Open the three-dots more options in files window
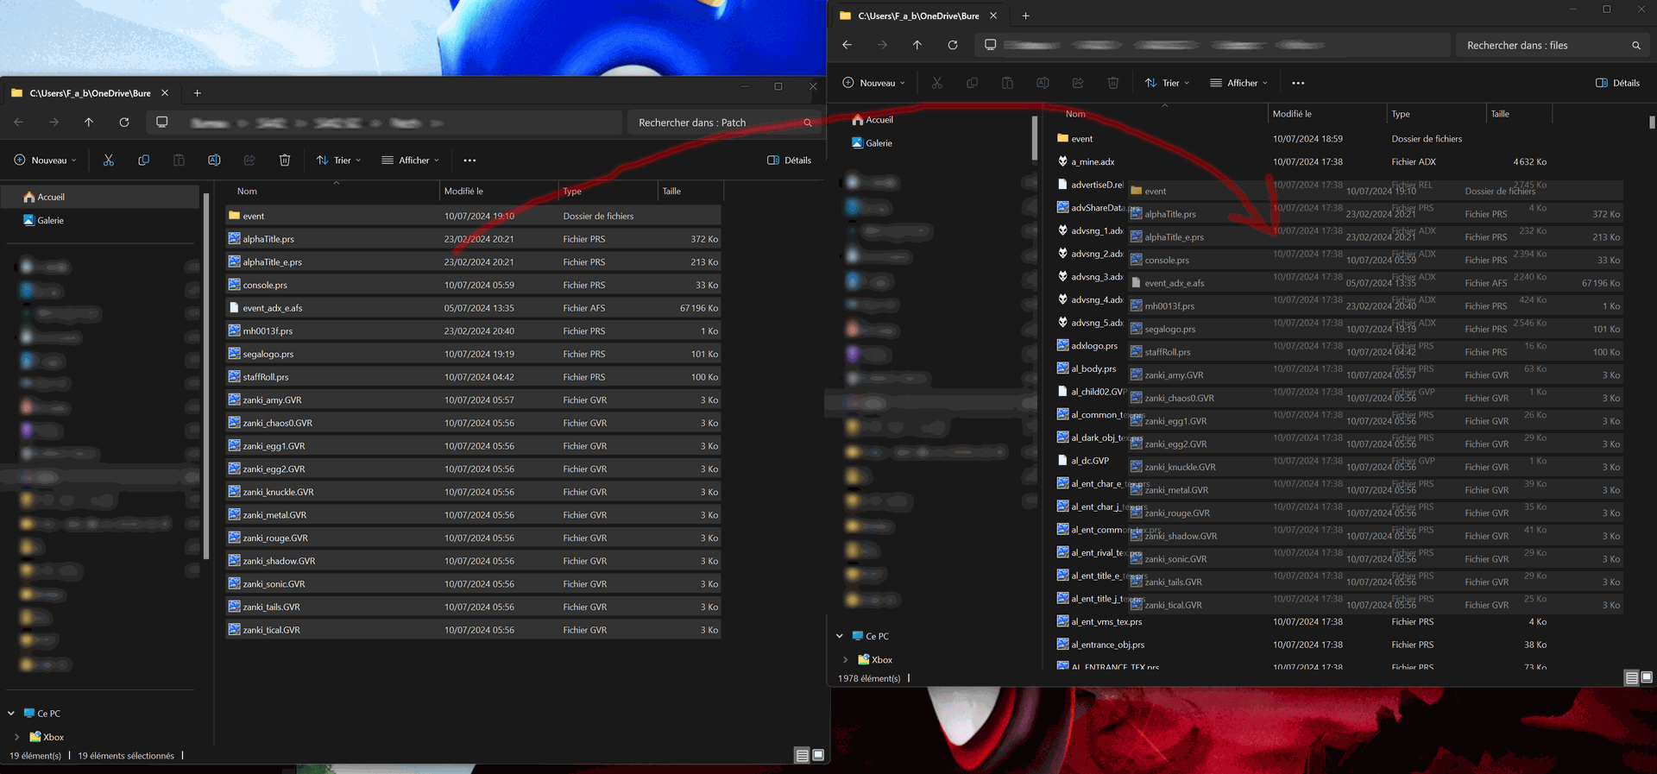This screenshot has width=1657, height=774. 1298,83
